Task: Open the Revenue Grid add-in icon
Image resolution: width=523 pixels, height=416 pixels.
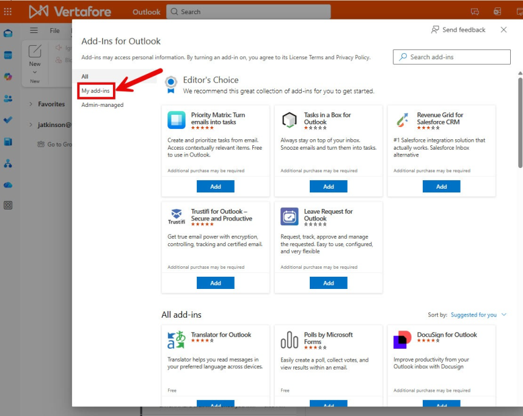Action: click(402, 120)
